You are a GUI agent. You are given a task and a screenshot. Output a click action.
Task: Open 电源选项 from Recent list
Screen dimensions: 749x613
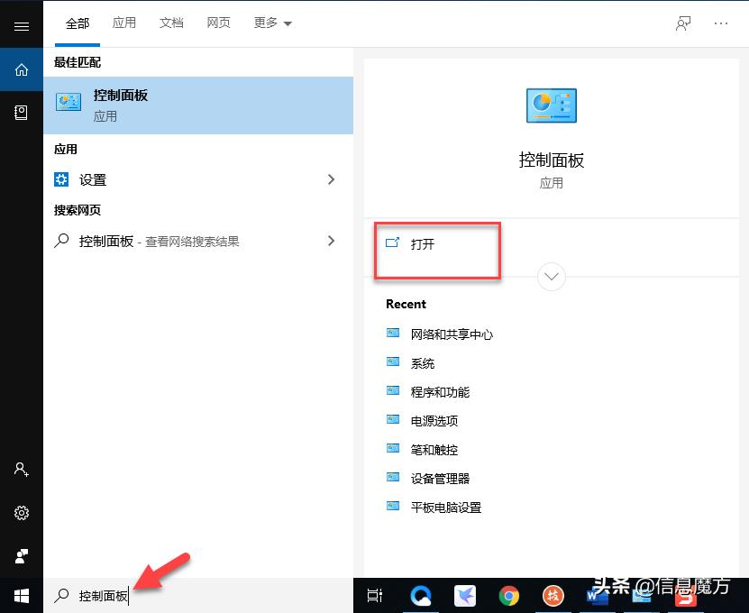pos(434,420)
